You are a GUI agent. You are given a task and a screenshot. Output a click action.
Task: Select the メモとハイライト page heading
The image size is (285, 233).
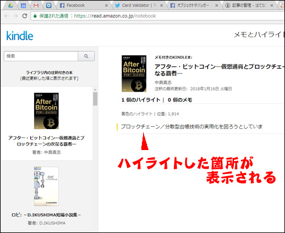pyautogui.click(x=259, y=35)
